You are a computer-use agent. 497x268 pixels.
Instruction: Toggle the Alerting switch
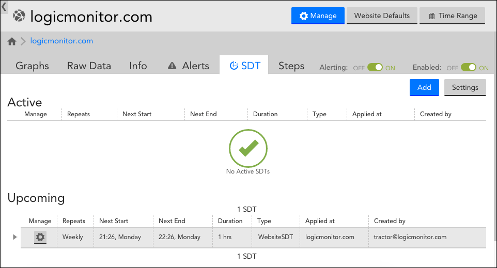pos(375,68)
